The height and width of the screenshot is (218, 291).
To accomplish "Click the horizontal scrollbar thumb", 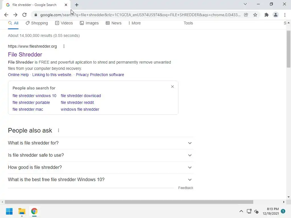I will coord(129,202).
